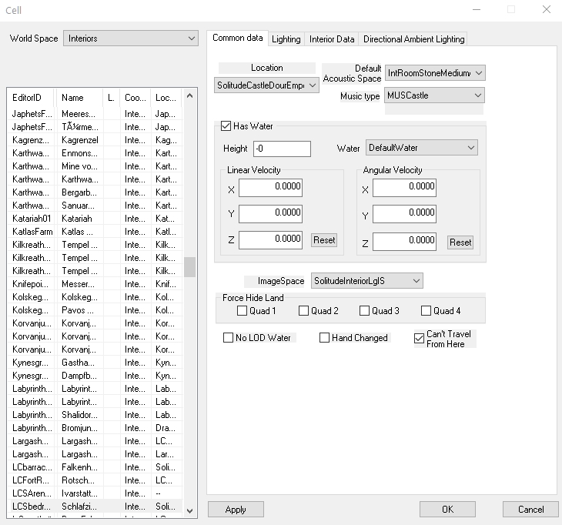The image size is (562, 525).
Task: Switch to the Lighting tab
Action: (286, 39)
